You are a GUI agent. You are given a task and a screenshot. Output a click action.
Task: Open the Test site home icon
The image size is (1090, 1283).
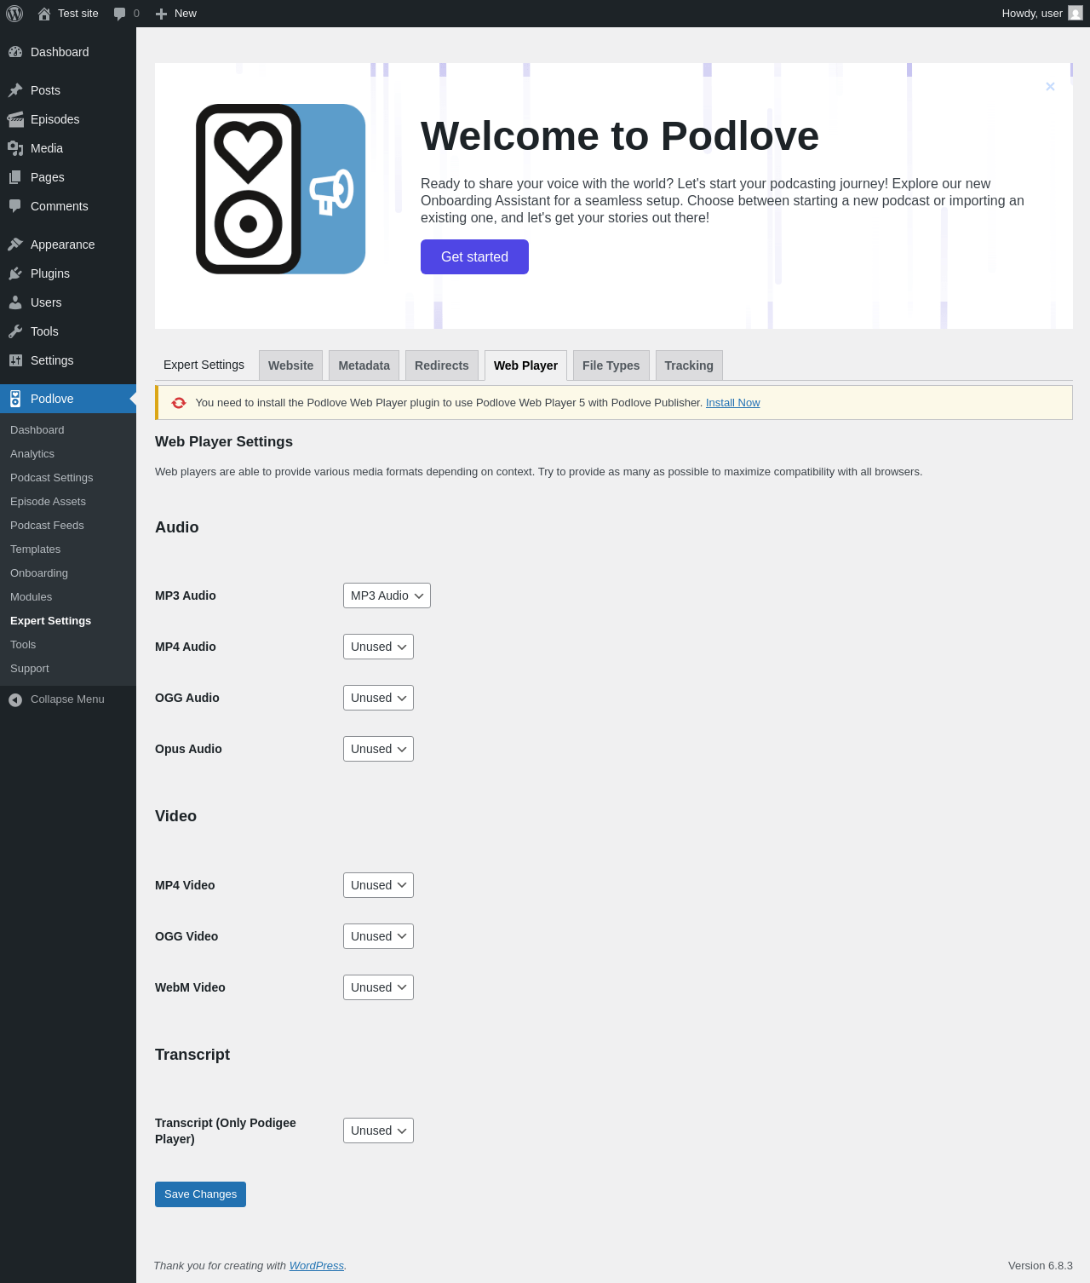tap(44, 14)
